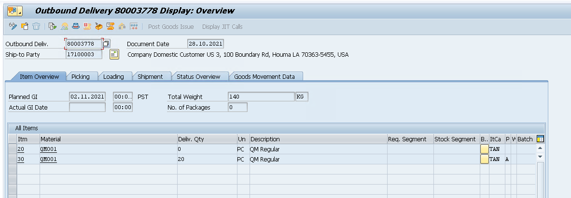
Task: Open table column configuration icon
Action: 540,139
